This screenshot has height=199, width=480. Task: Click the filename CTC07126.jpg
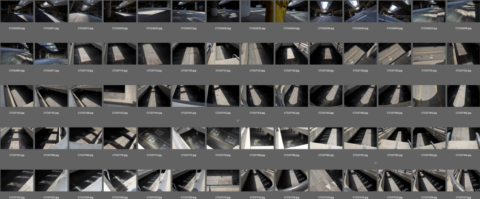[x=326, y=70]
